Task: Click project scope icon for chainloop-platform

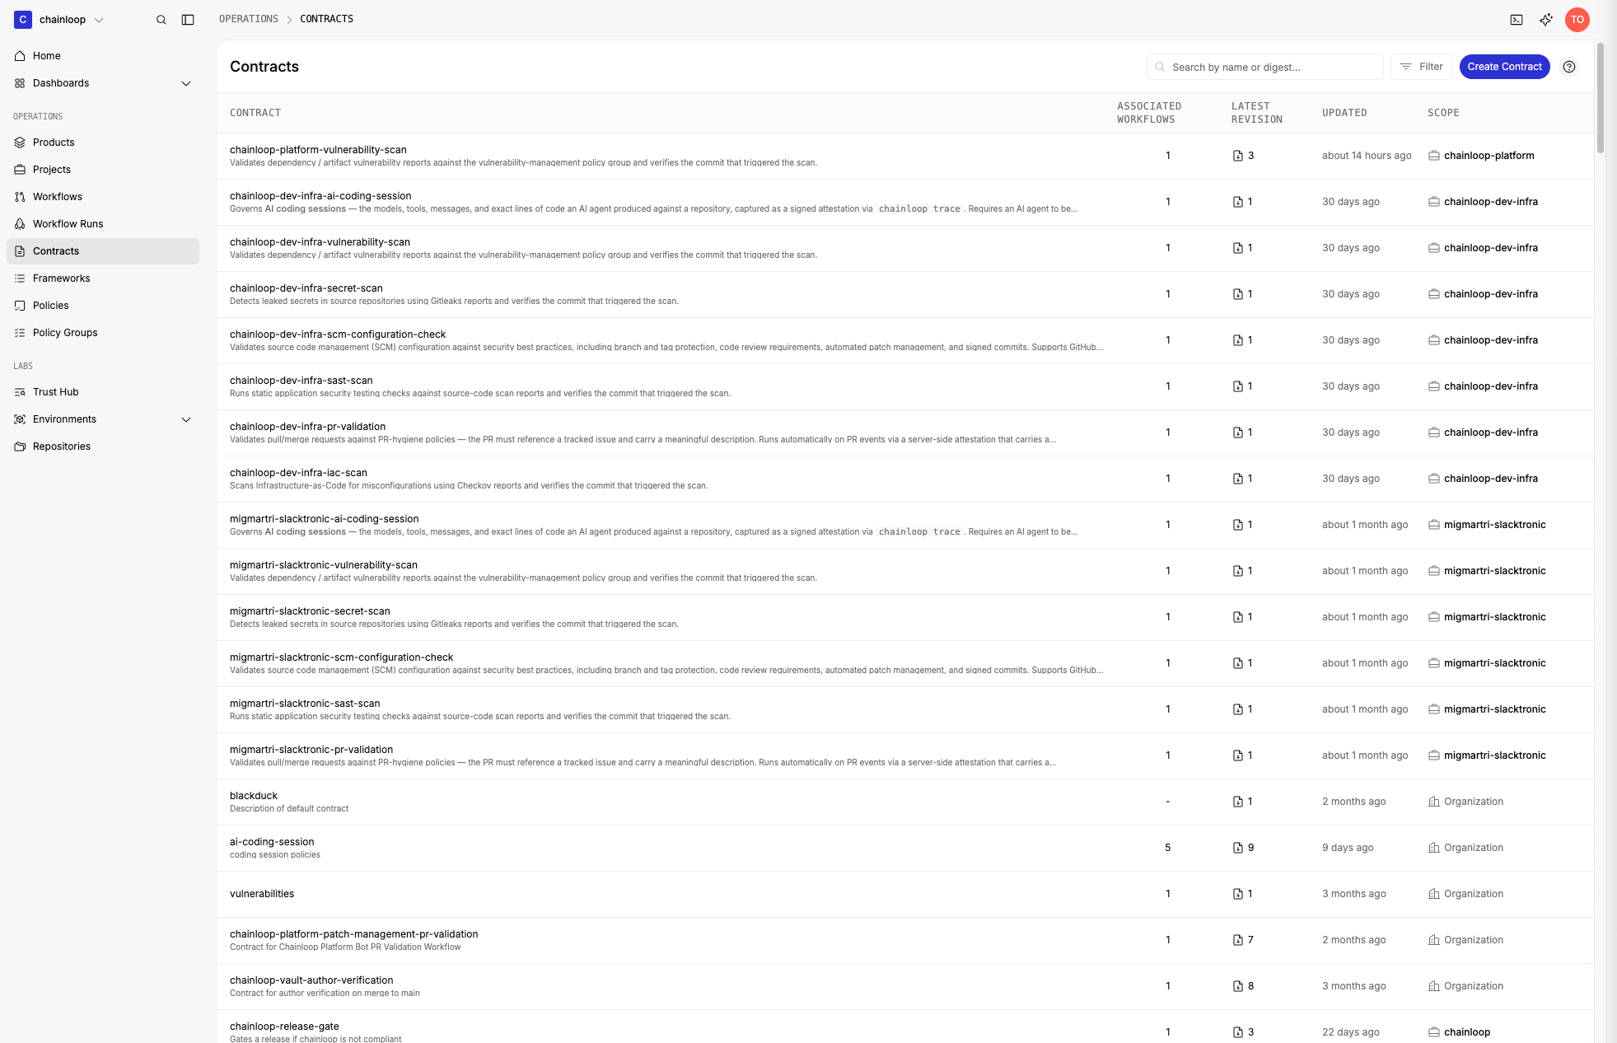Action: [1434, 156]
